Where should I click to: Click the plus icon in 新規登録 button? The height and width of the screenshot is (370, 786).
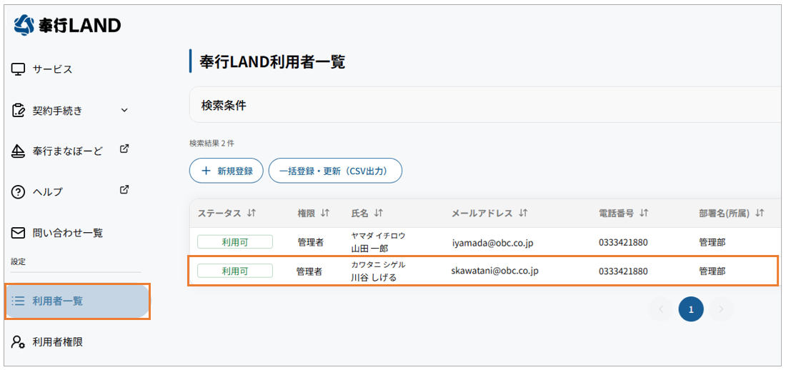coord(206,171)
